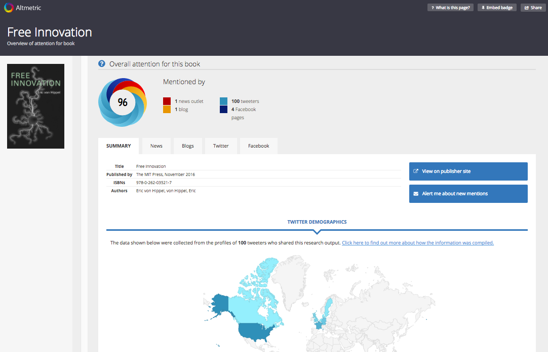Click the authors text Eric von Hippel
Image resolution: width=548 pixels, height=352 pixels.
point(166,191)
